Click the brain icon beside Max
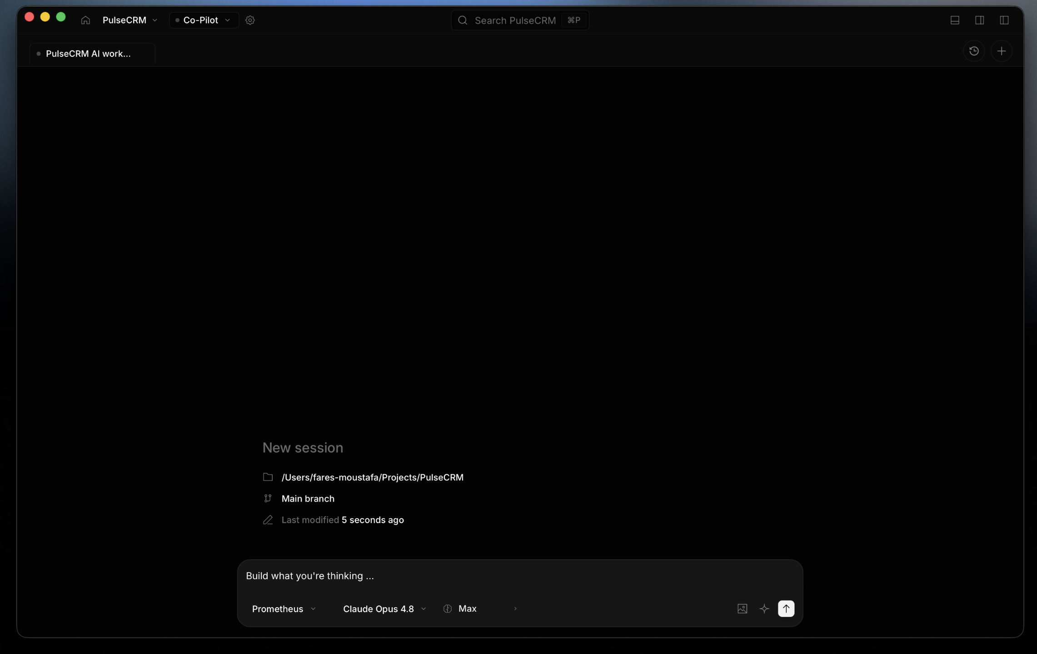The height and width of the screenshot is (654, 1037). pyautogui.click(x=448, y=609)
